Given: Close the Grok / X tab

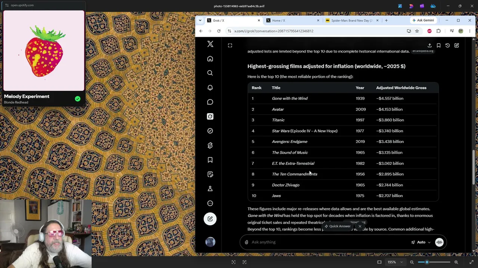Looking at the screenshot, I should (x=259, y=20).
